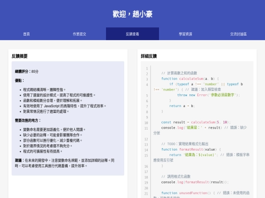Viewport: 265px width, 198px height.
Task: Click the 詳細反饋 panel heading
Action: click(x=149, y=56)
